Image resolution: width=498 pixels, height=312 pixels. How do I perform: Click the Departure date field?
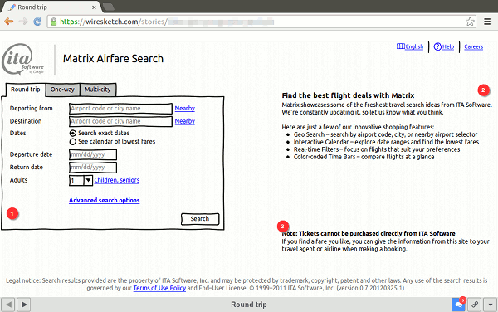pyautogui.click(x=93, y=154)
